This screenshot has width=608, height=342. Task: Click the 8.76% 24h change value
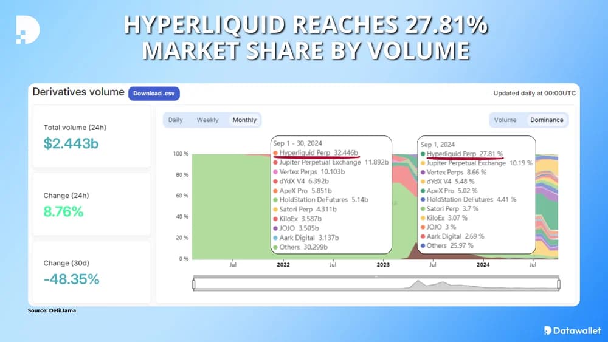click(x=63, y=211)
